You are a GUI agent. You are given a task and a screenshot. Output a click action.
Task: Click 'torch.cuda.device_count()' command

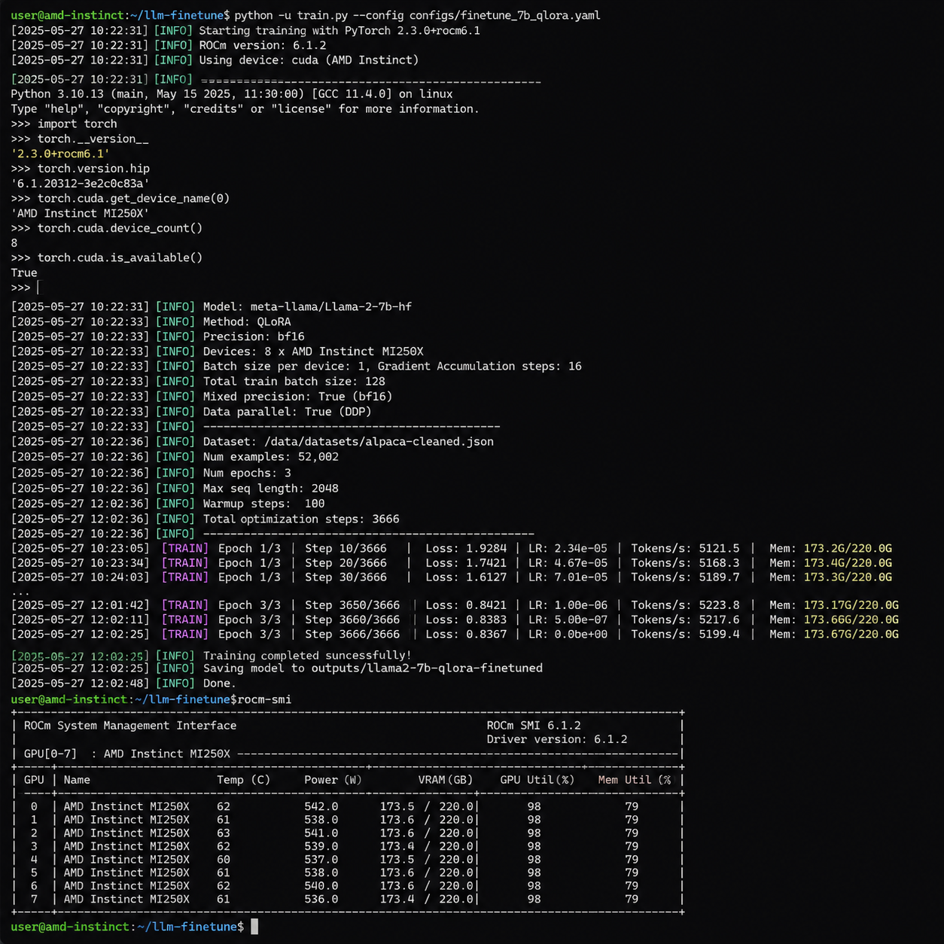coord(120,228)
